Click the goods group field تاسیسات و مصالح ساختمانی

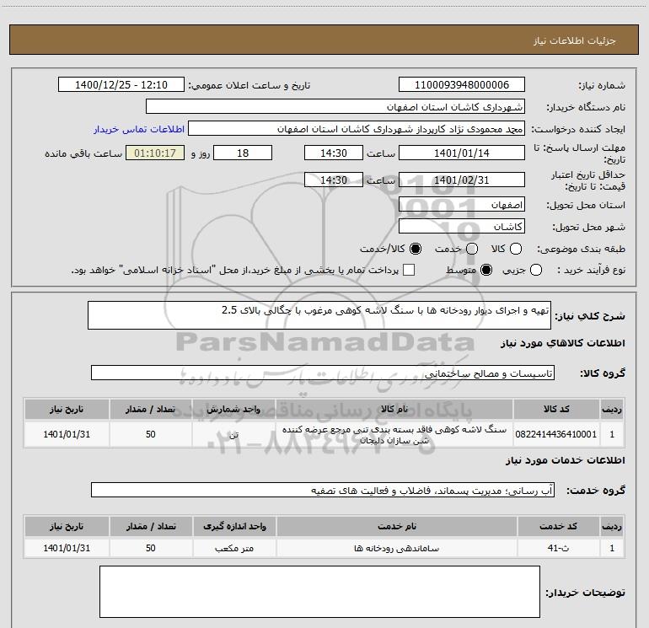click(x=323, y=373)
